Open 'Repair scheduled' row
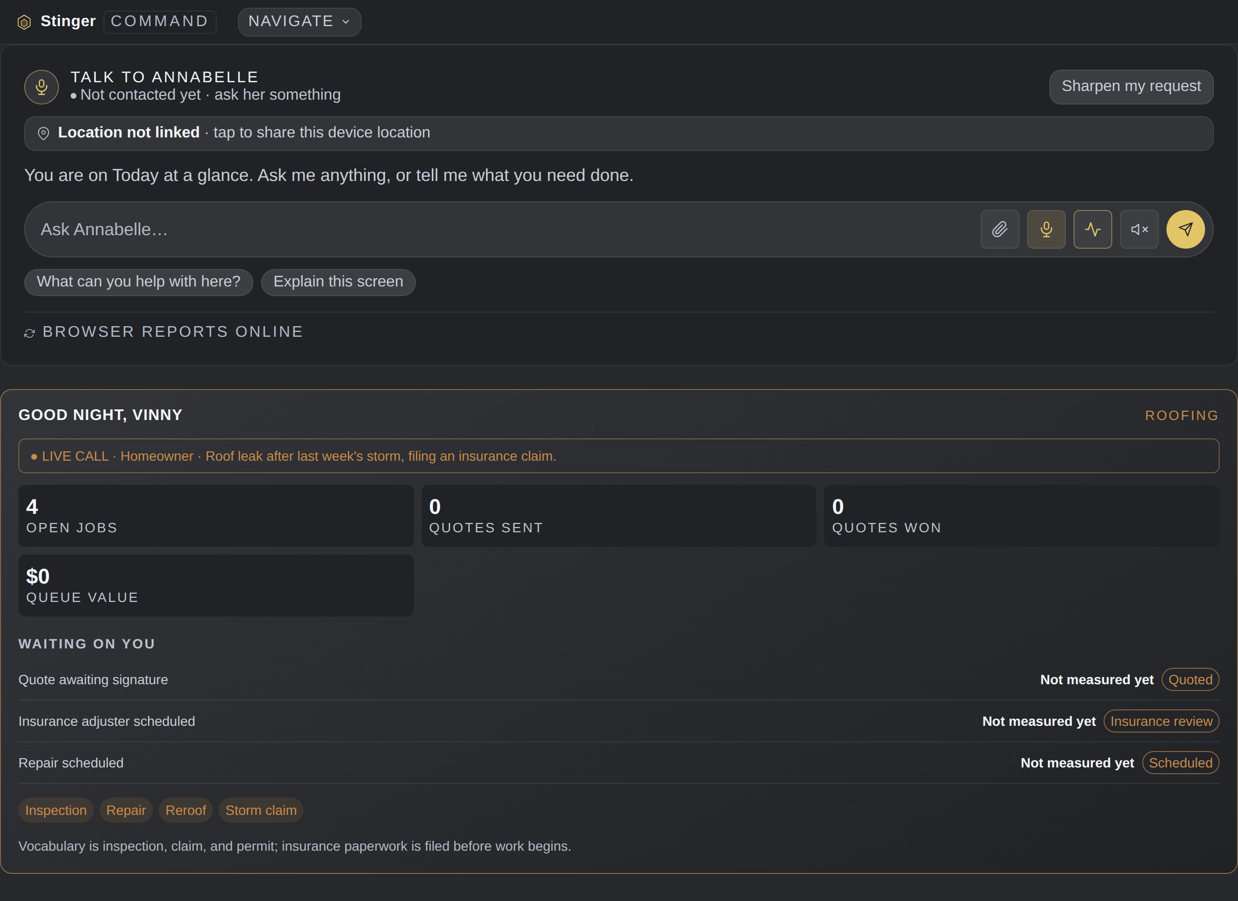This screenshot has width=1238, height=901. click(x=619, y=763)
